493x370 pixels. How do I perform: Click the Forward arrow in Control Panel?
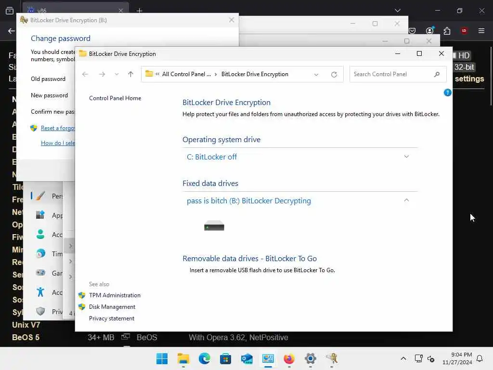pos(102,74)
